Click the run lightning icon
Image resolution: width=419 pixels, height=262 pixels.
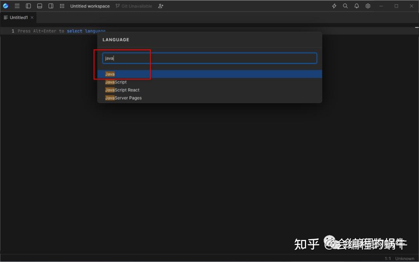point(334,6)
